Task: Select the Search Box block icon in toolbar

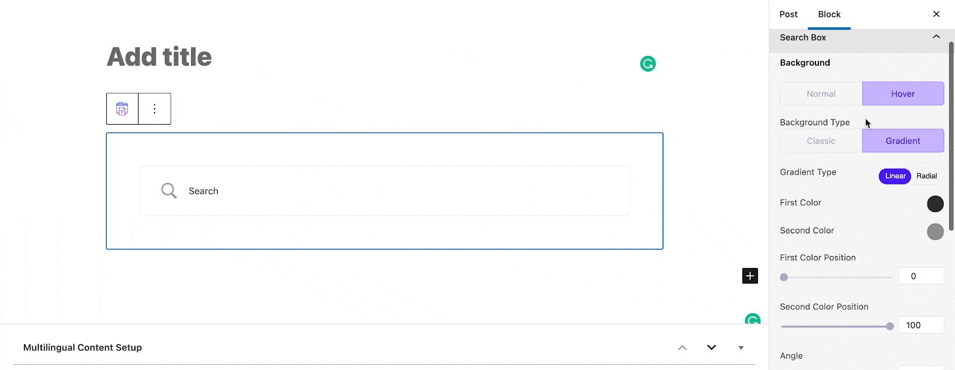Action: coord(122,108)
